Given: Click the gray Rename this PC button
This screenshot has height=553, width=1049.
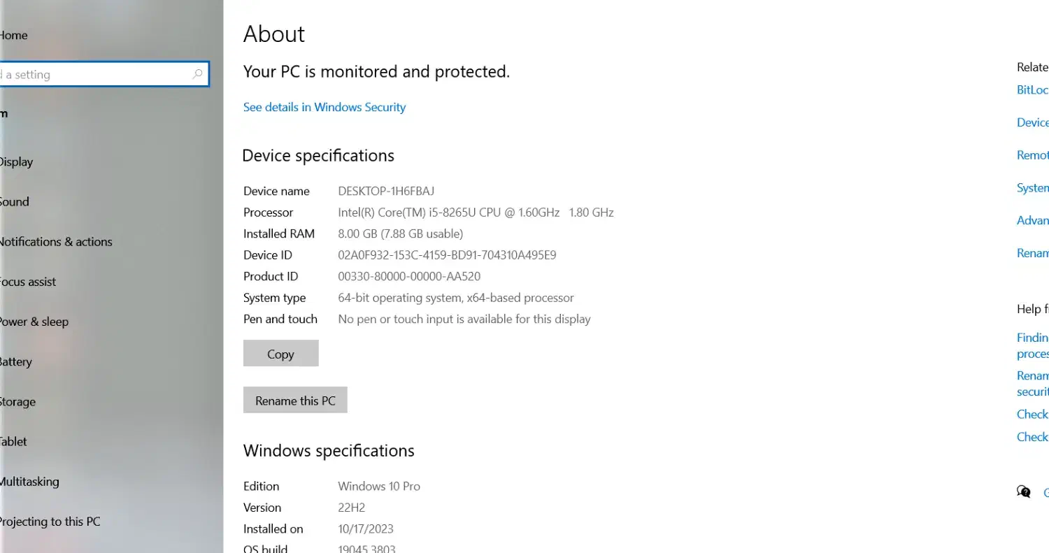Looking at the screenshot, I should coord(295,401).
